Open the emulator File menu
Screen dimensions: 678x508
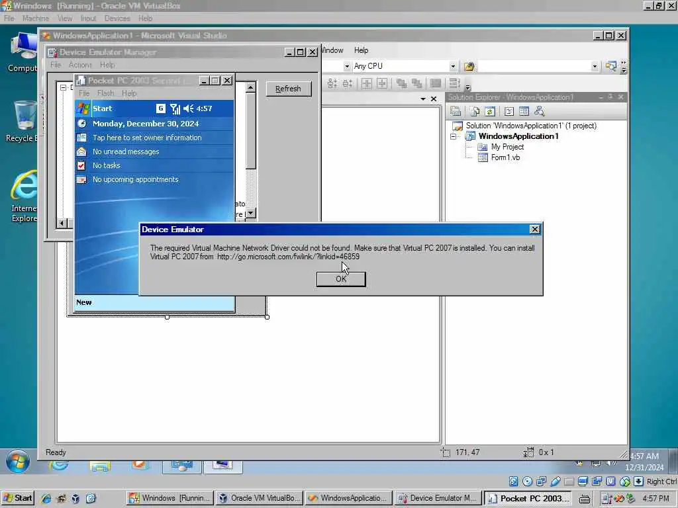pos(84,93)
